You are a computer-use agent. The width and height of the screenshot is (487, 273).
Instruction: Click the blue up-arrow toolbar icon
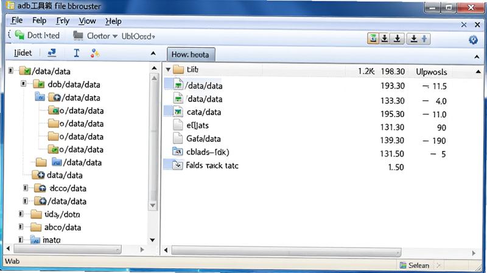[424, 39]
